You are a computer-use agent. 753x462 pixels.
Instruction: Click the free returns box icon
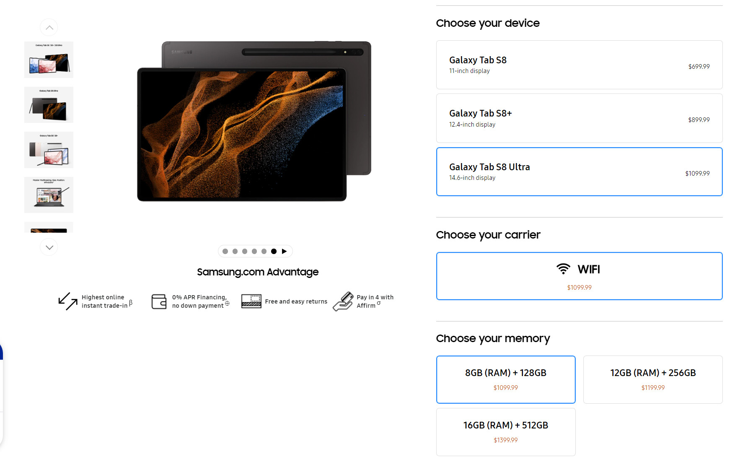pos(251,301)
